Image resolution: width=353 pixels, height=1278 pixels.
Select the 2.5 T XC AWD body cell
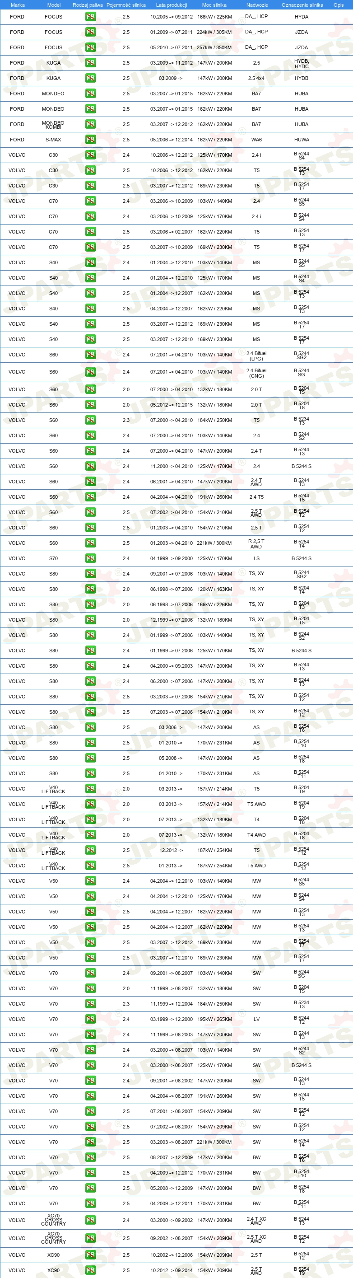(x=256, y=1238)
